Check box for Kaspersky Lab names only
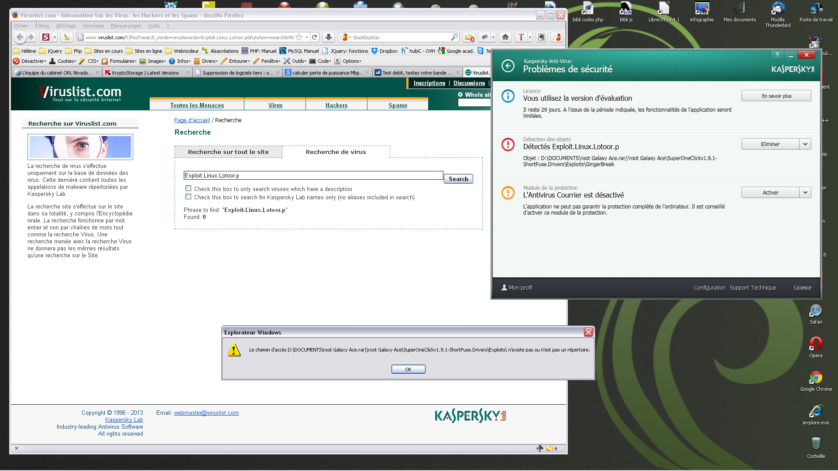The height and width of the screenshot is (471, 838). [189, 197]
